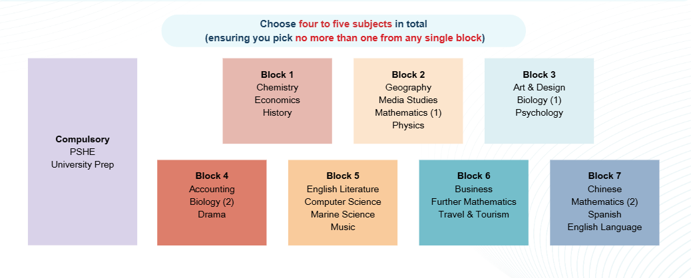Image resolution: width=691 pixels, height=278 pixels.
Task: Select Media Studies in Block 2
Action: click(x=408, y=100)
